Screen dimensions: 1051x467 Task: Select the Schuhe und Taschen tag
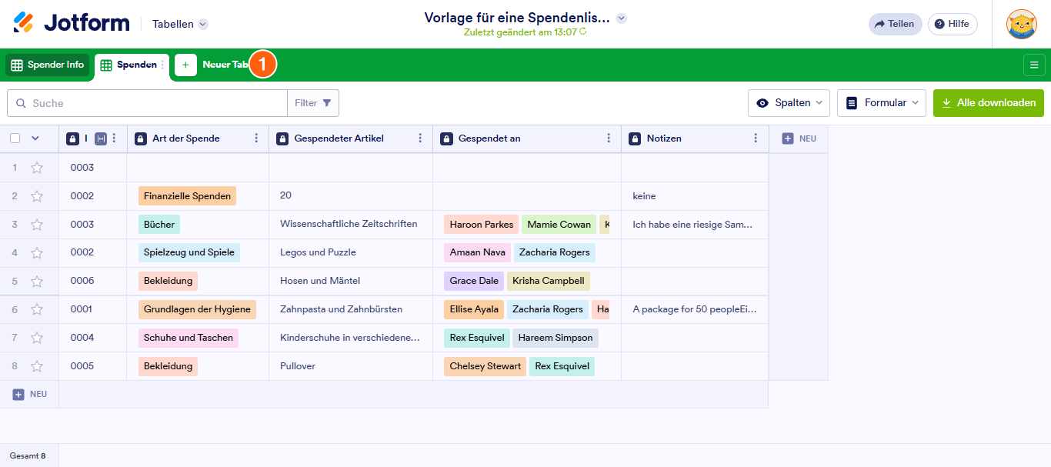coord(189,338)
